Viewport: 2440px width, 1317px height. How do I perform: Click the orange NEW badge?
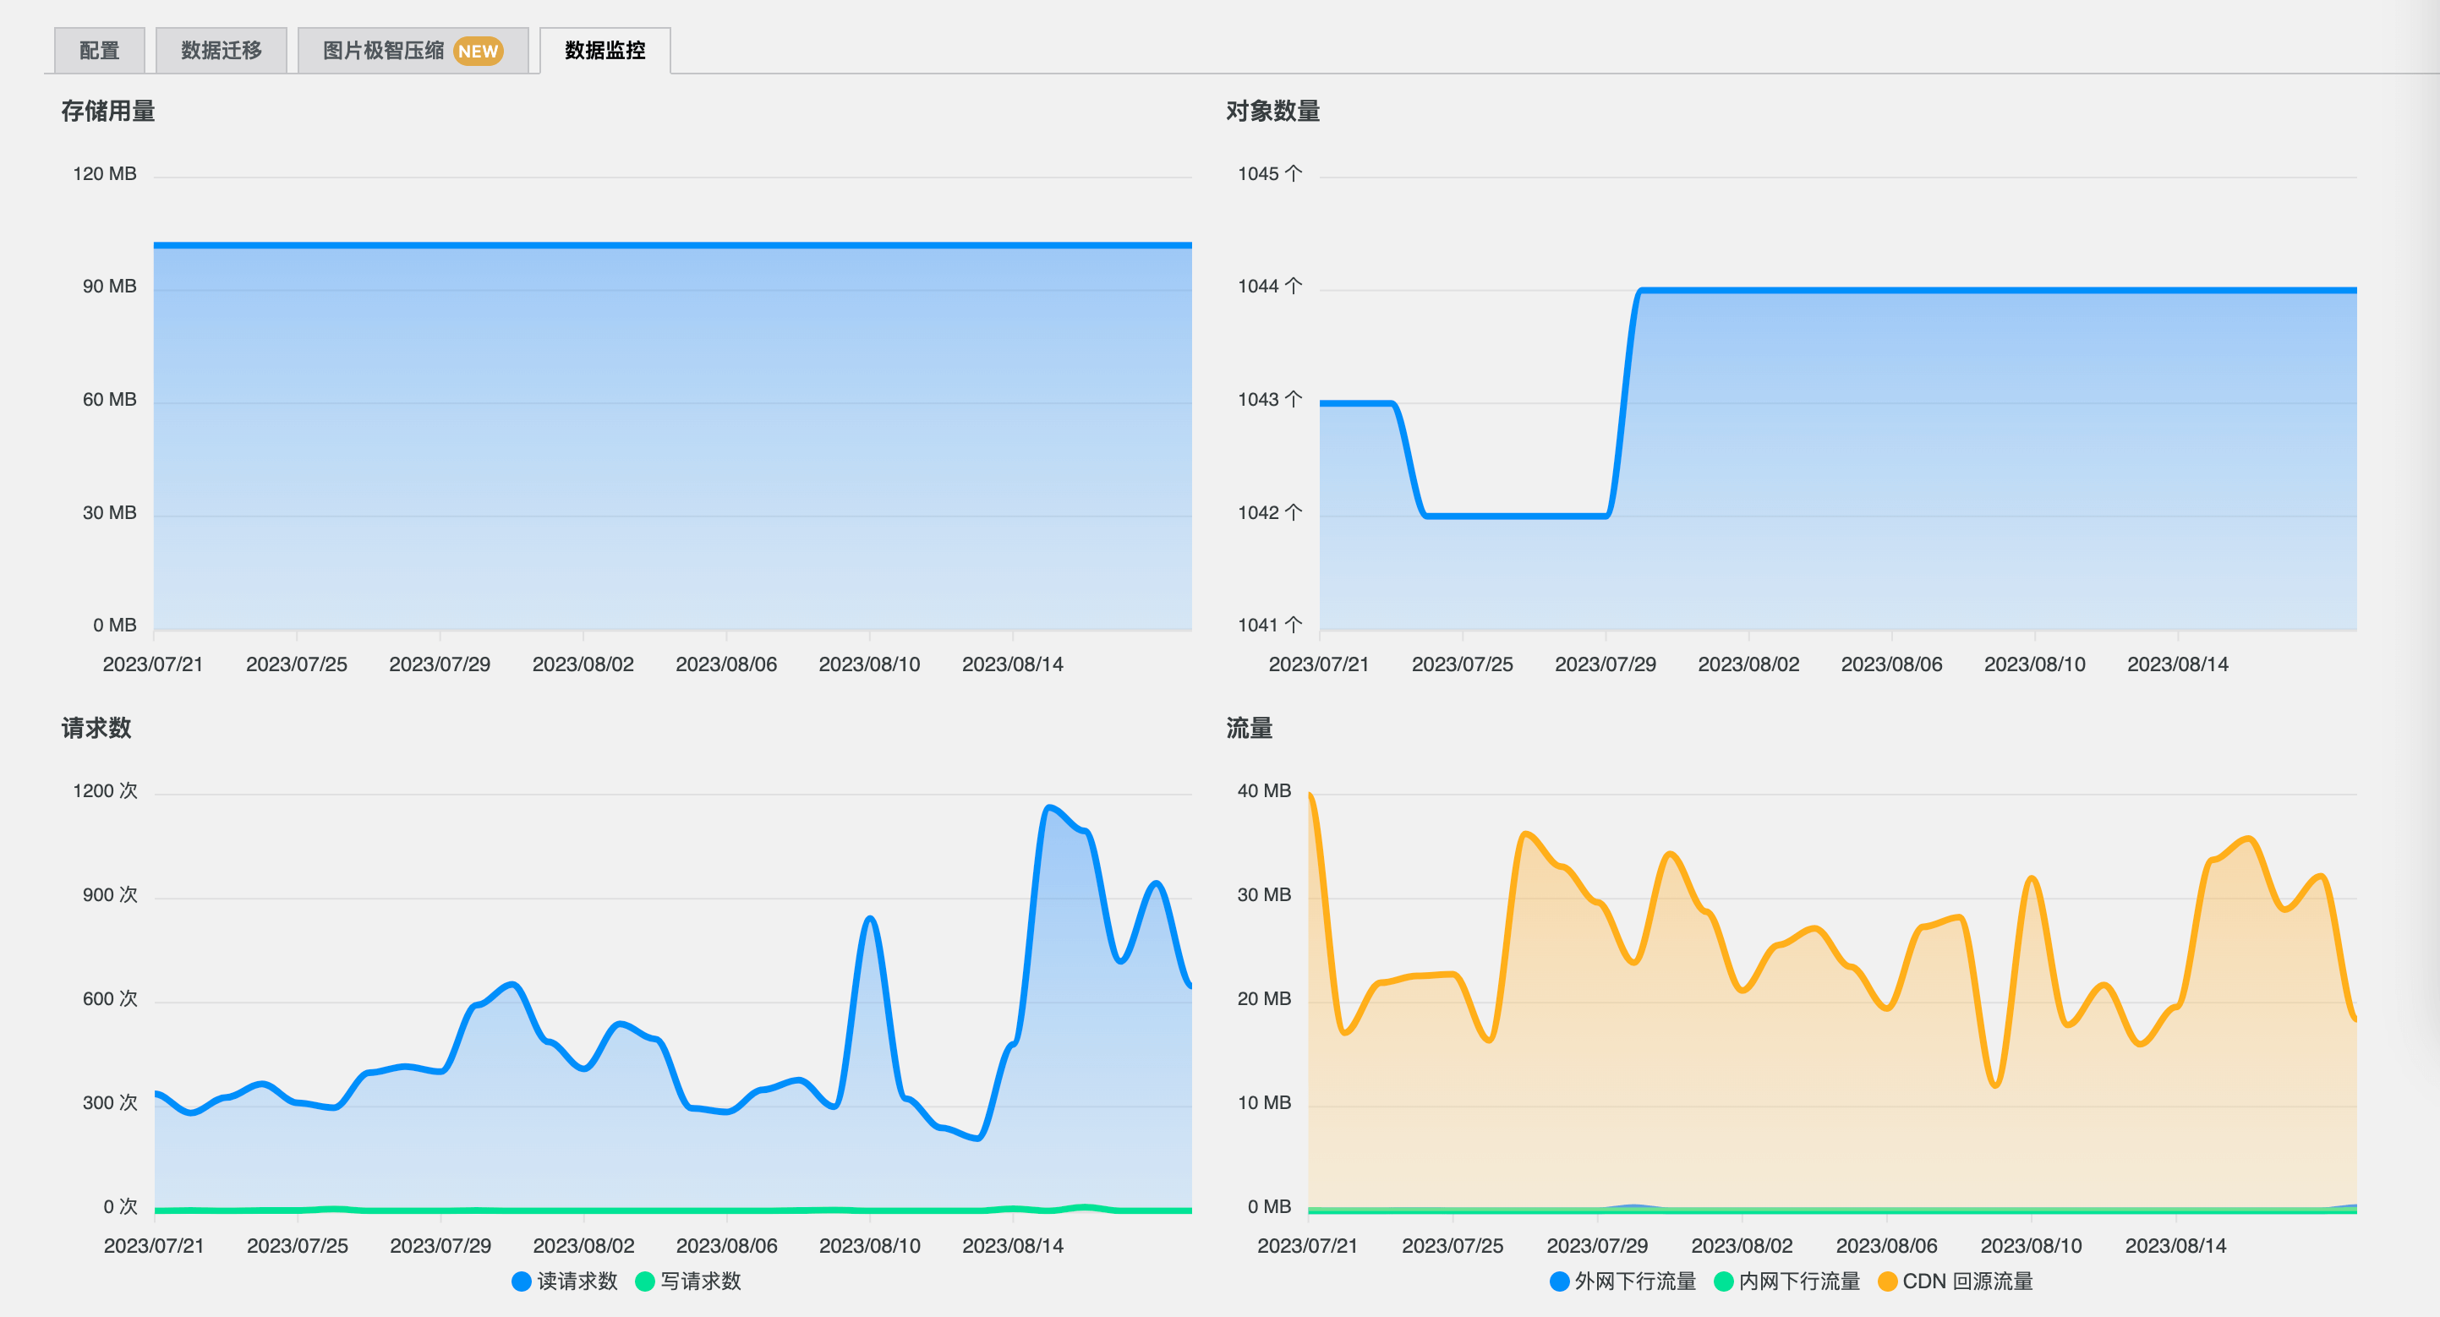point(478,51)
